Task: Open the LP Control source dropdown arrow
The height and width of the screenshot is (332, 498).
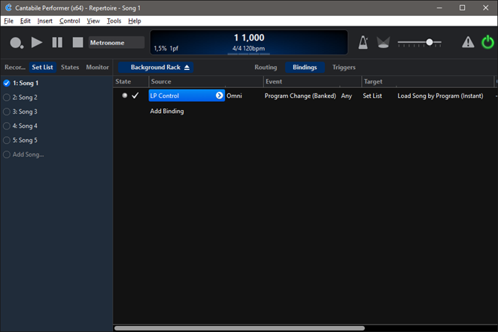Action: (x=219, y=96)
